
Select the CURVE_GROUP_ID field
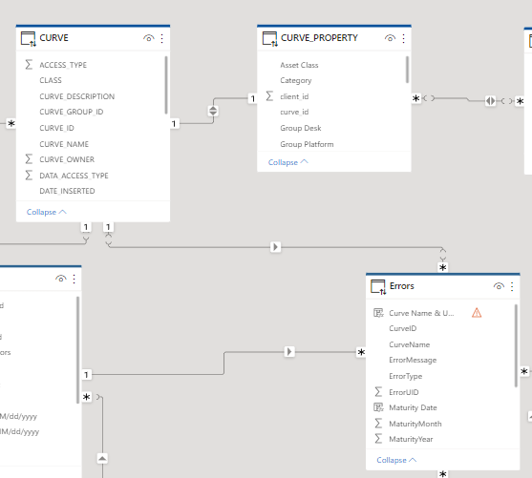(x=72, y=112)
